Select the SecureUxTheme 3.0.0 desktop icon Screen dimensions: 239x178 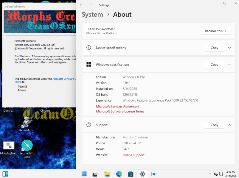(x=27, y=145)
